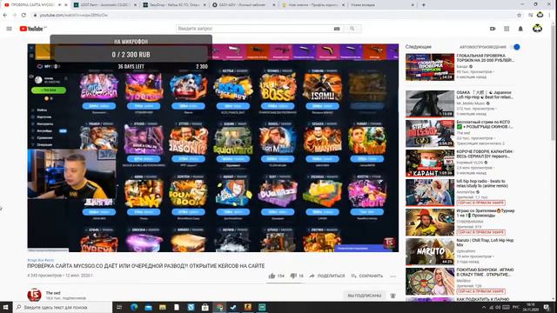Toggle the autoplay switch
Image resolution: width=557 pixels, height=313 pixels.
pos(515,47)
